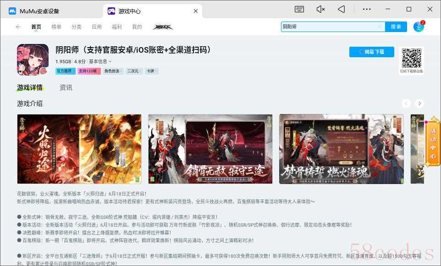Click the 搜索 search button
Screen dimensions: 441x266
(396, 27)
